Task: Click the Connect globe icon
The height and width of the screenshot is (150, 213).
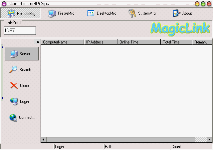Action: pyautogui.click(x=13, y=117)
